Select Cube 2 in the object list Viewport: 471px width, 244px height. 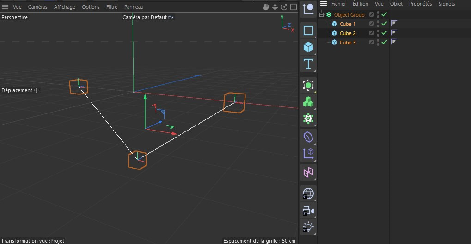[348, 33]
